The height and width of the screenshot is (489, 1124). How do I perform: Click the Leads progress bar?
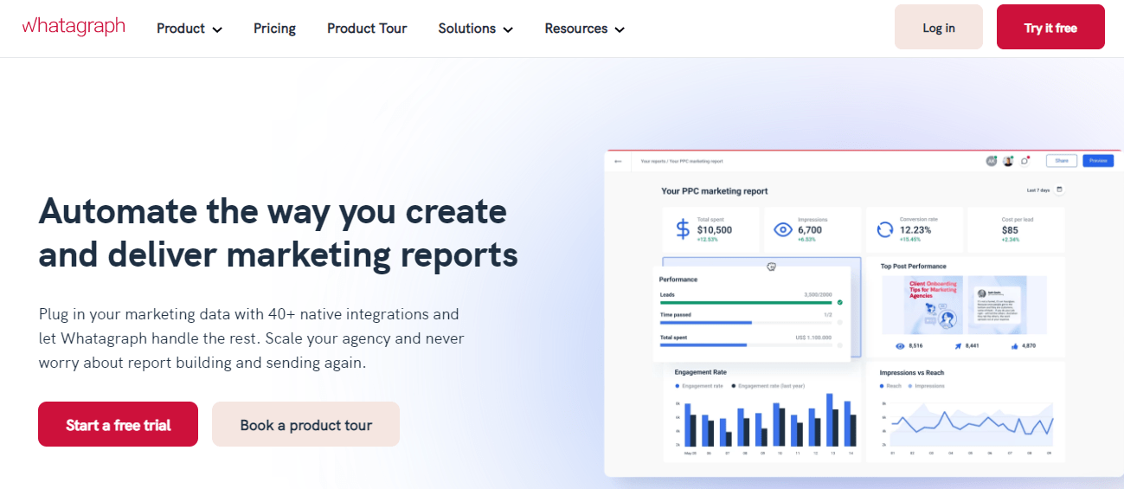tap(746, 303)
